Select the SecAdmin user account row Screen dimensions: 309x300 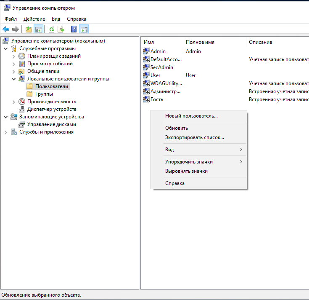tap(161, 67)
